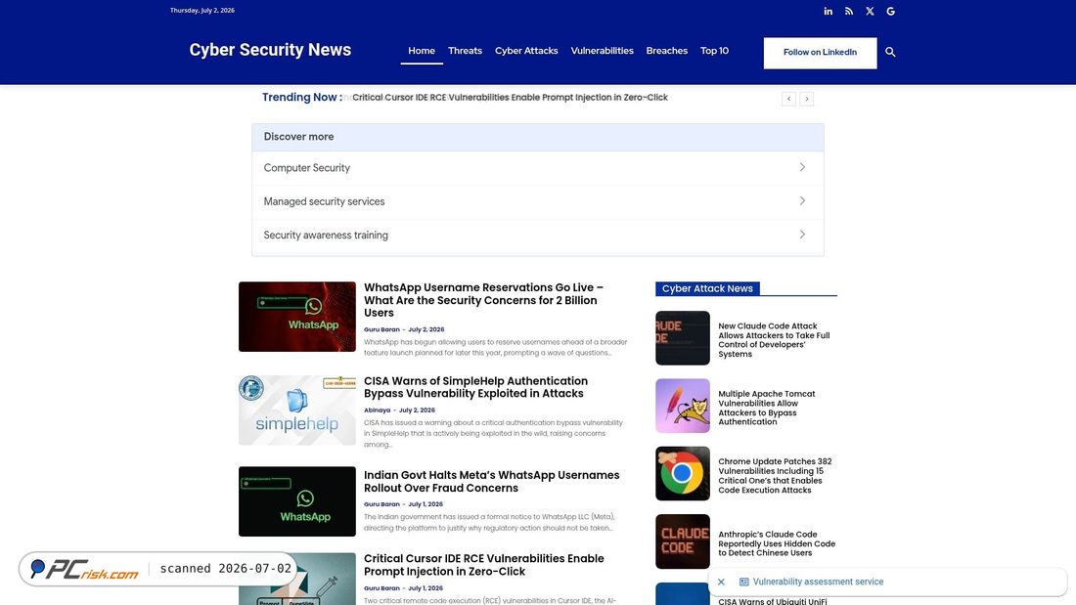The width and height of the screenshot is (1076, 605).
Task: Open CISA Warns of SimpleHelp article title
Action: 475,387
